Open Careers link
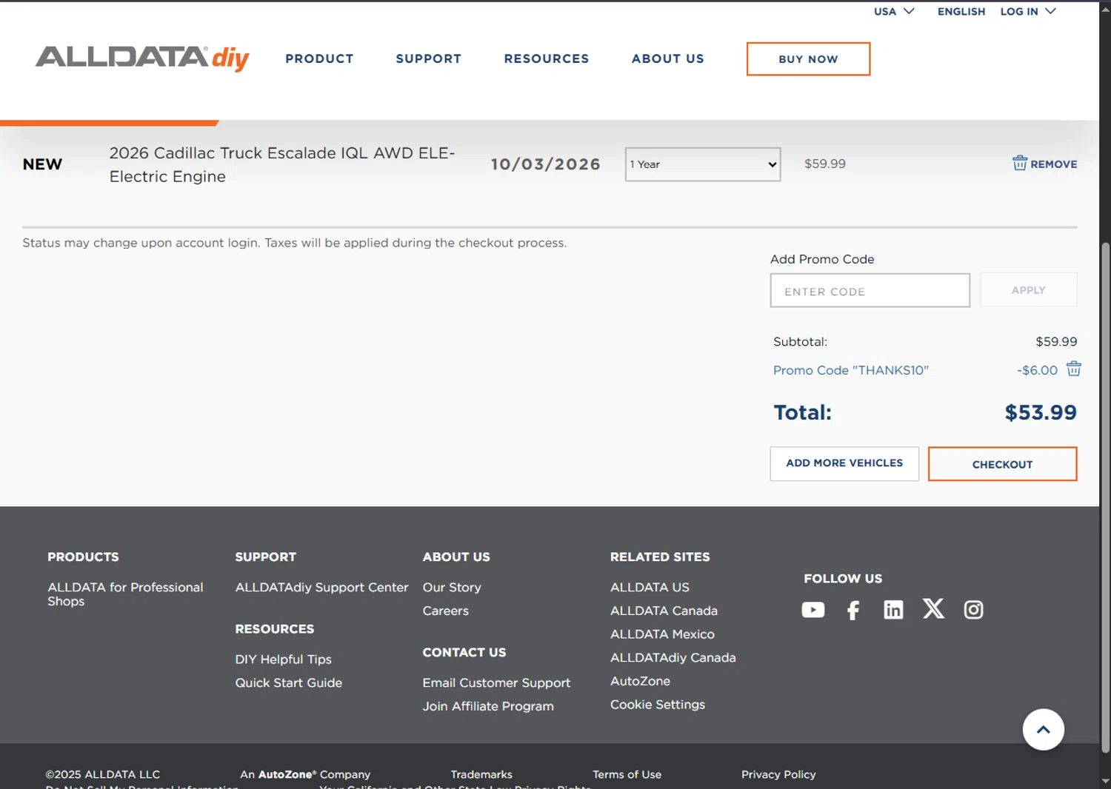 pos(445,611)
